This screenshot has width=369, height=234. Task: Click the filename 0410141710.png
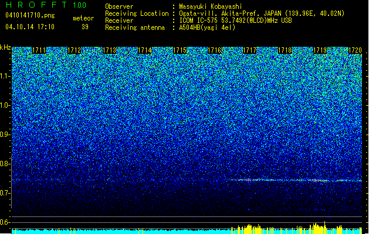(30, 15)
